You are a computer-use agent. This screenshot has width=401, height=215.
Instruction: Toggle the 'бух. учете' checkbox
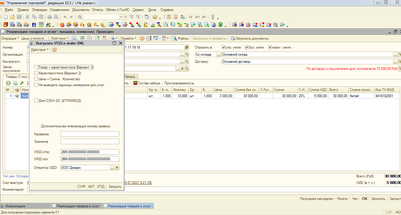pos(247,47)
